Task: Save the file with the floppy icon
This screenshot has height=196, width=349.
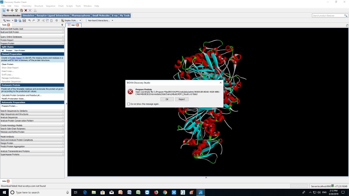Action: coord(24,20)
